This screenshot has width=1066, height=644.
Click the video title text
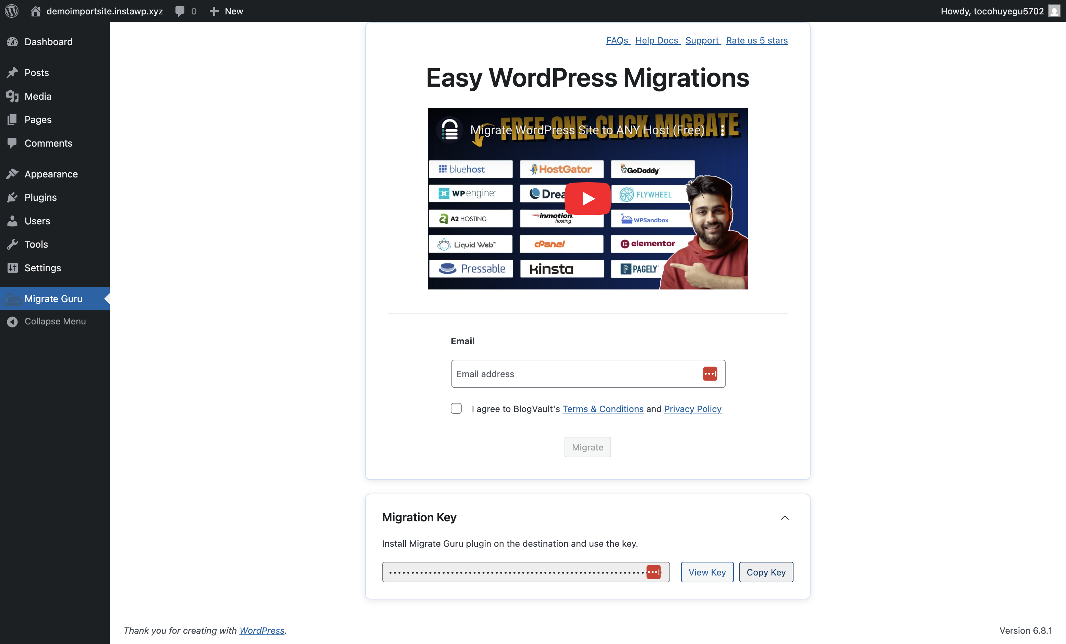587,130
